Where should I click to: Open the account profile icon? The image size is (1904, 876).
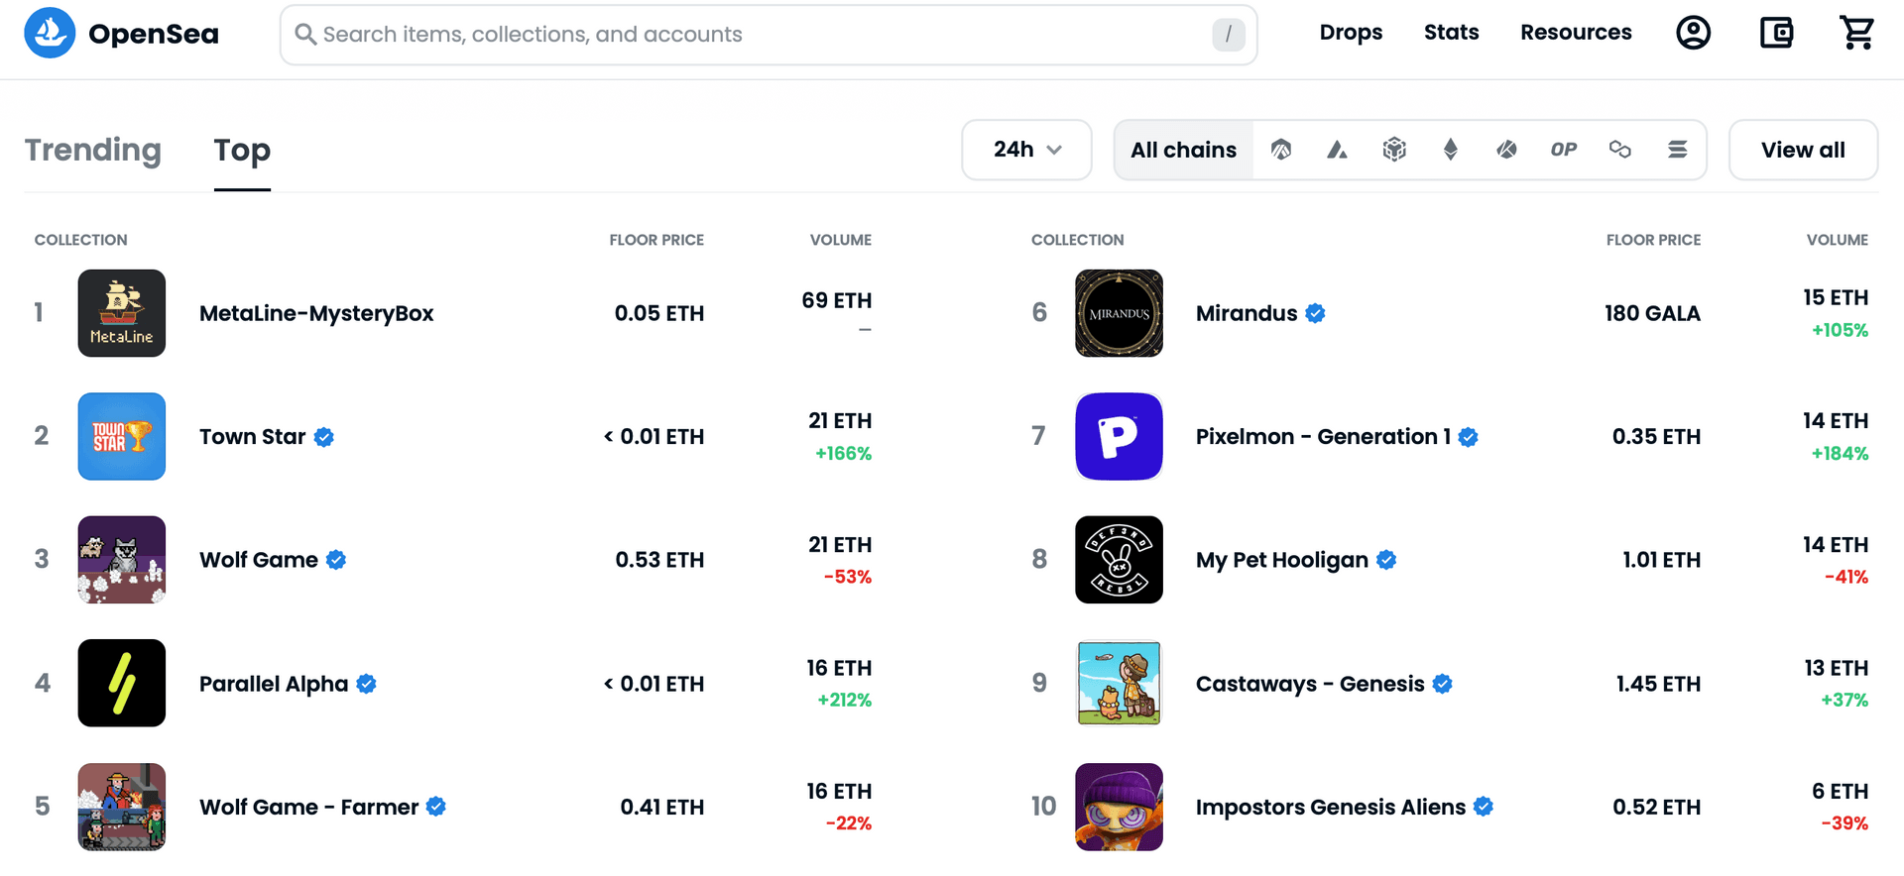point(1694,33)
